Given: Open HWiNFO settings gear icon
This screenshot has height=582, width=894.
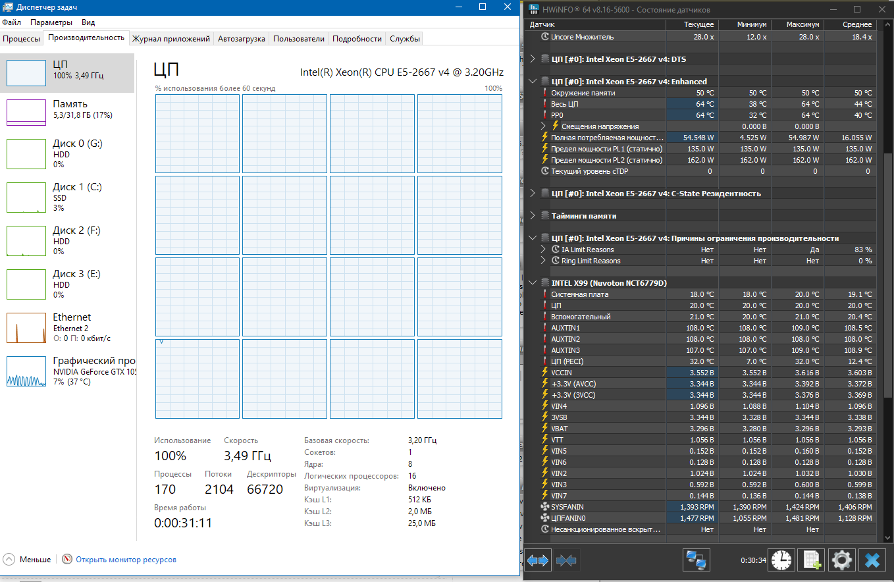Looking at the screenshot, I should click(841, 560).
